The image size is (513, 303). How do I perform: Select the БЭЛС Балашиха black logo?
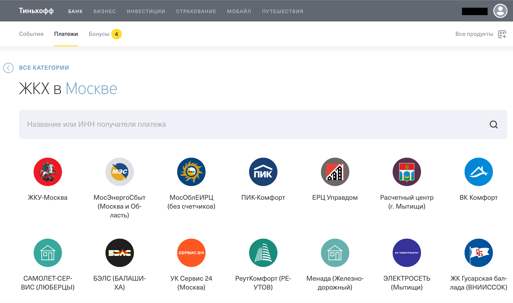tap(120, 253)
